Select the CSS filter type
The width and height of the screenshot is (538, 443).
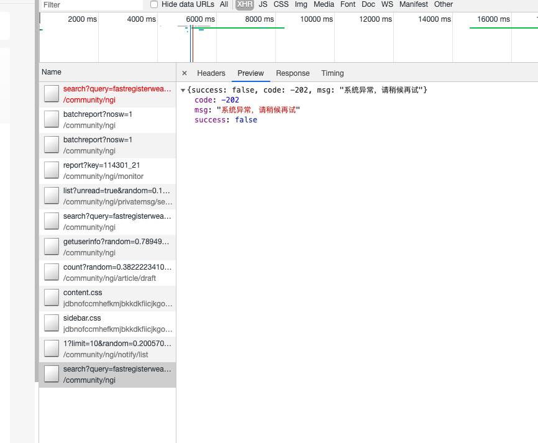[281, 4]
